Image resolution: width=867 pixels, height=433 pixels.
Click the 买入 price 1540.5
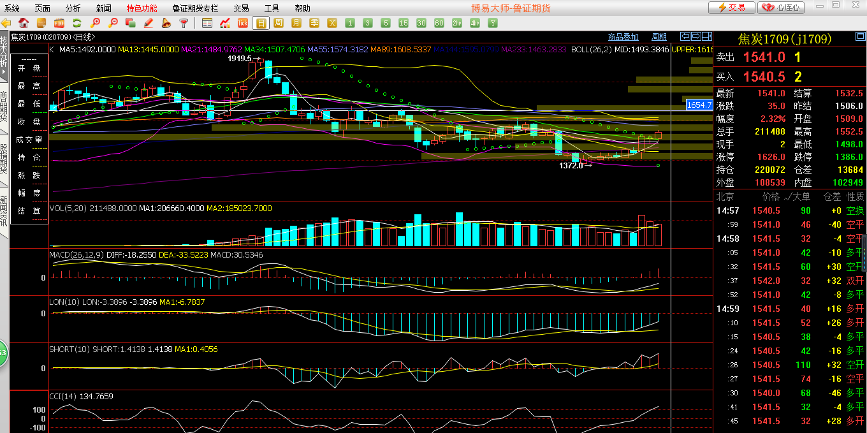click(x=764, y=77)
